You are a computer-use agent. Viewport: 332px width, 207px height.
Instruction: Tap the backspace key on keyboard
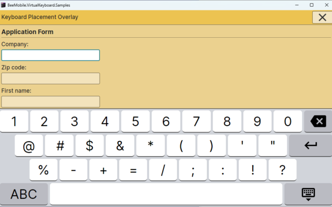(x=318, y=121)
